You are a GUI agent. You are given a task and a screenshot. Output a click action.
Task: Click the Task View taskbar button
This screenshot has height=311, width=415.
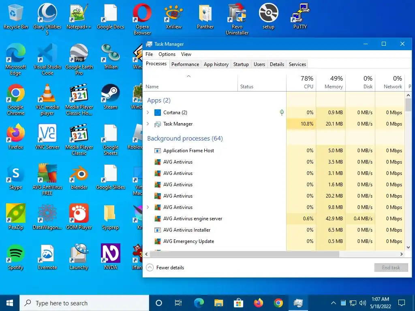click(178, 303)
